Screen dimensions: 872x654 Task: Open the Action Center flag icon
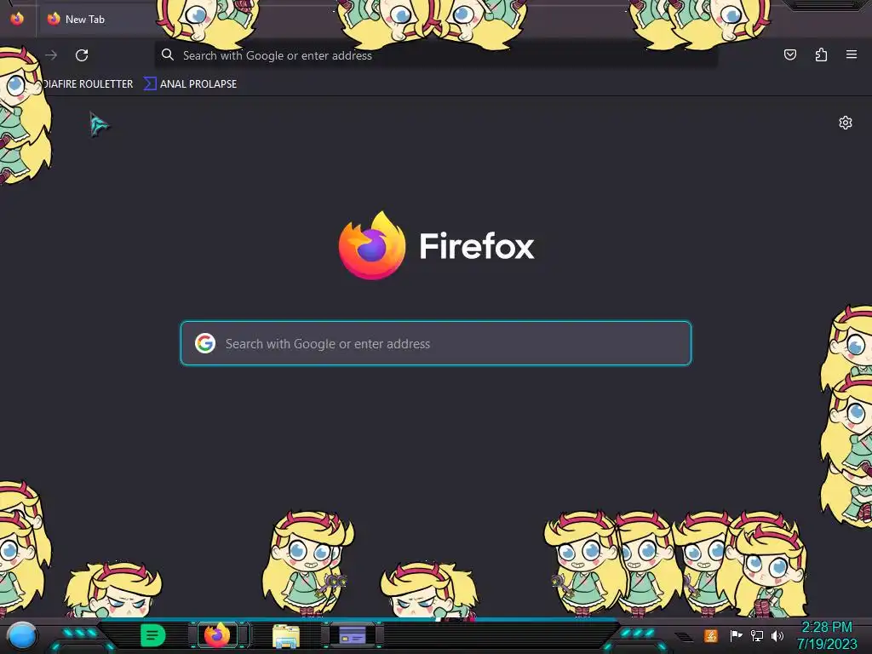736,635
